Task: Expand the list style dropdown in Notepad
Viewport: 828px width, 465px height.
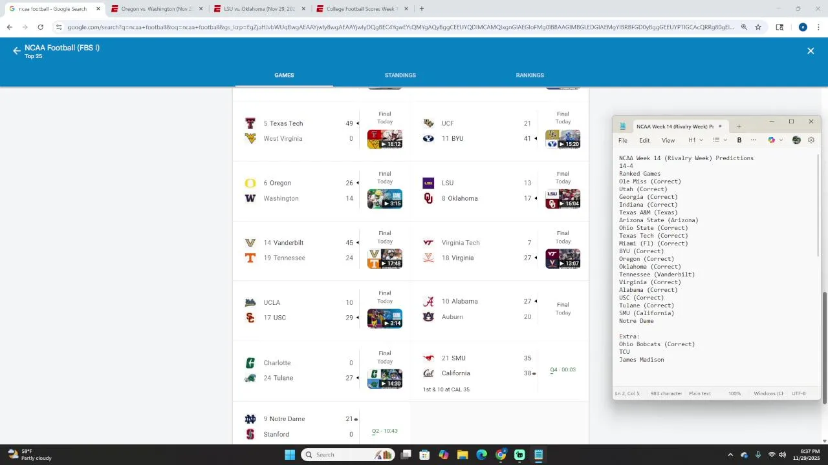Action: [719, 140]
